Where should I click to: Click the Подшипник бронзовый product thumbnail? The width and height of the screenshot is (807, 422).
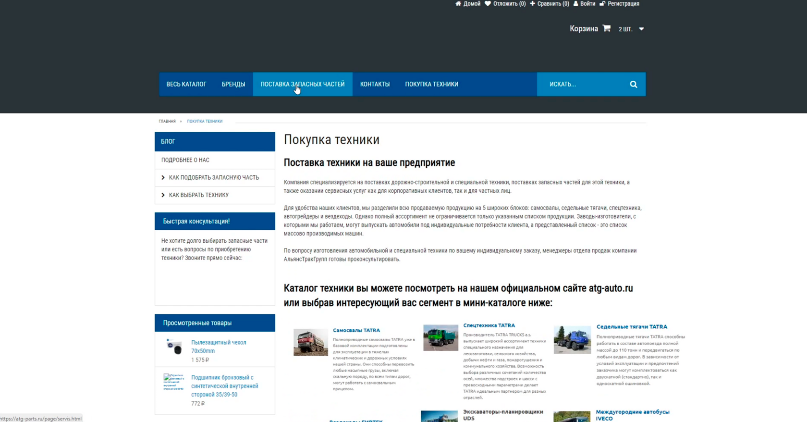pos(173,382)
